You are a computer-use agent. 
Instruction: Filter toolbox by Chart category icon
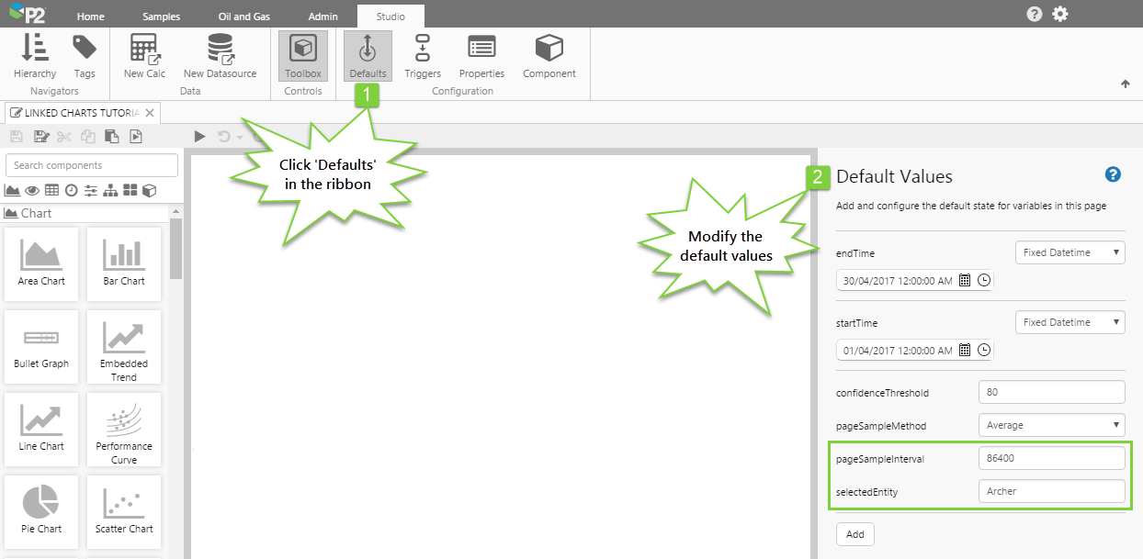click(x=13, y=191)
